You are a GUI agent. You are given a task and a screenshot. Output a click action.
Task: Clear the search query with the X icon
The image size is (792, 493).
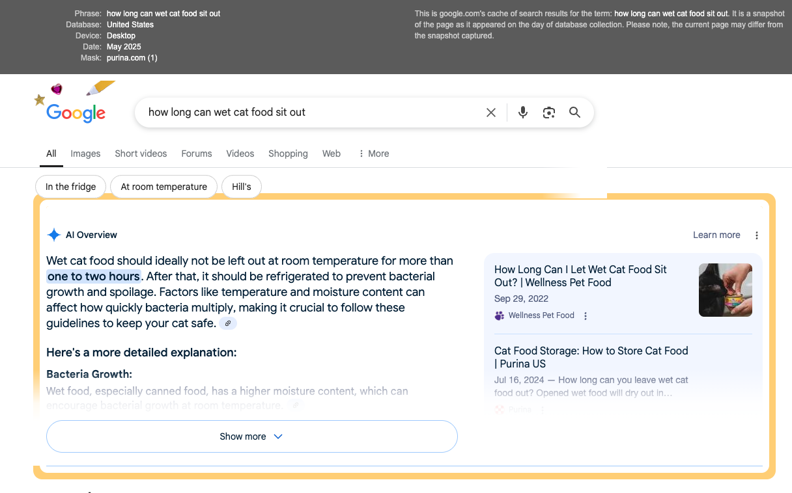click(x=490, y=112)
